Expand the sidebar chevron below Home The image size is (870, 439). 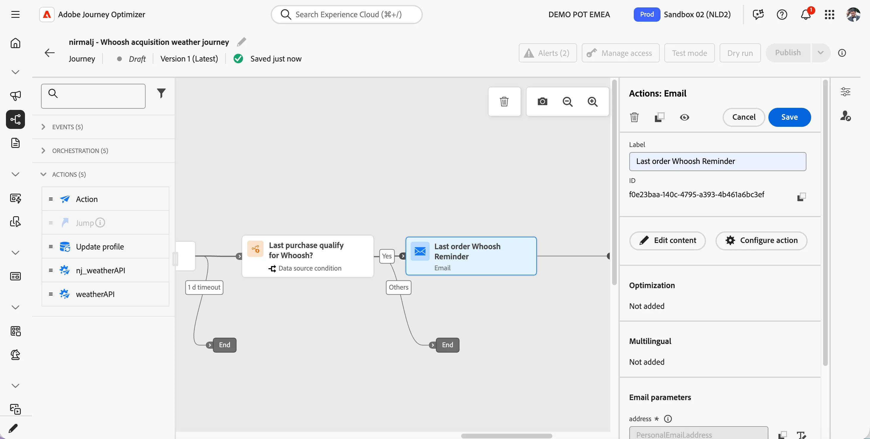pyautogui.click(x=15, y=72)
